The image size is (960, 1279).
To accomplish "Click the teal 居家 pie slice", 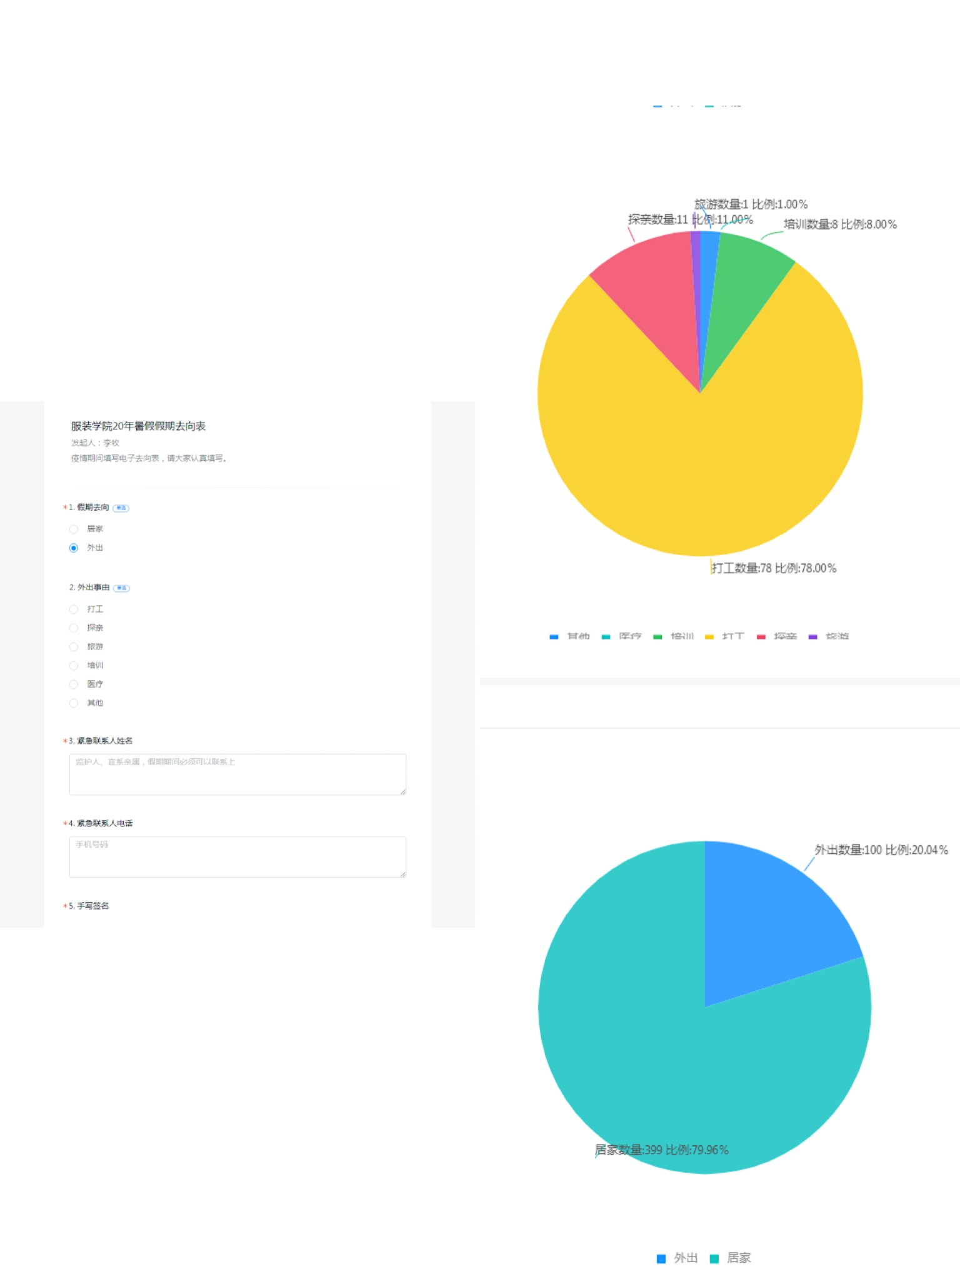I will pyautogui.click(x=656, y=1063).
